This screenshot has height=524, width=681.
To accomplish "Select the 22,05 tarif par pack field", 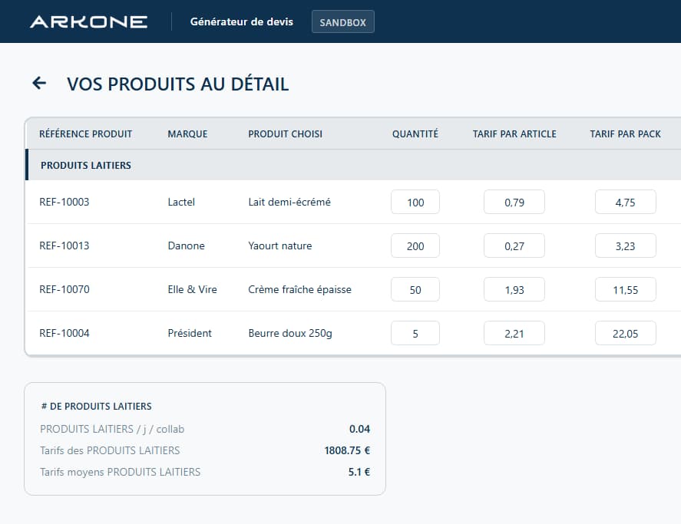I will click(626, 334).
